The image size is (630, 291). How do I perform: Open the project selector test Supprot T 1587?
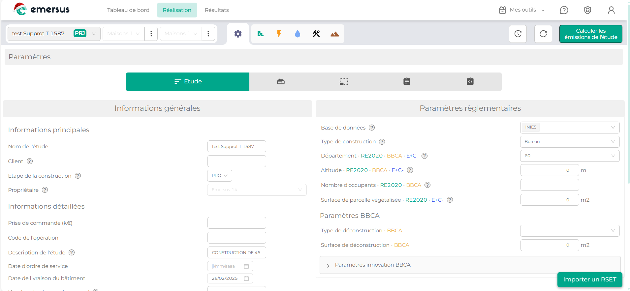click(x=54, y=34)
